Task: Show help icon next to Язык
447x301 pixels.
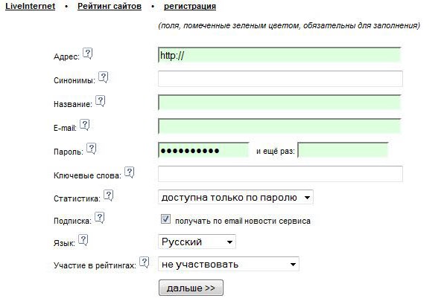Action: coord(83,240)
